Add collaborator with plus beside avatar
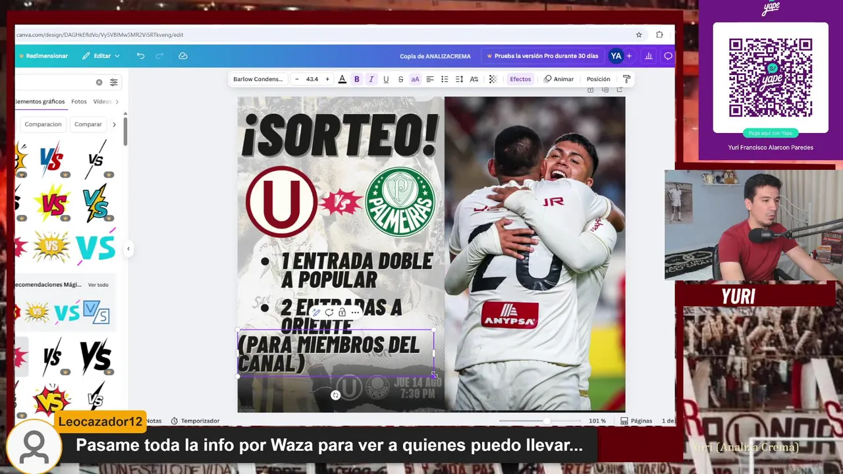The image size is (843, 474). click(629, 56)
